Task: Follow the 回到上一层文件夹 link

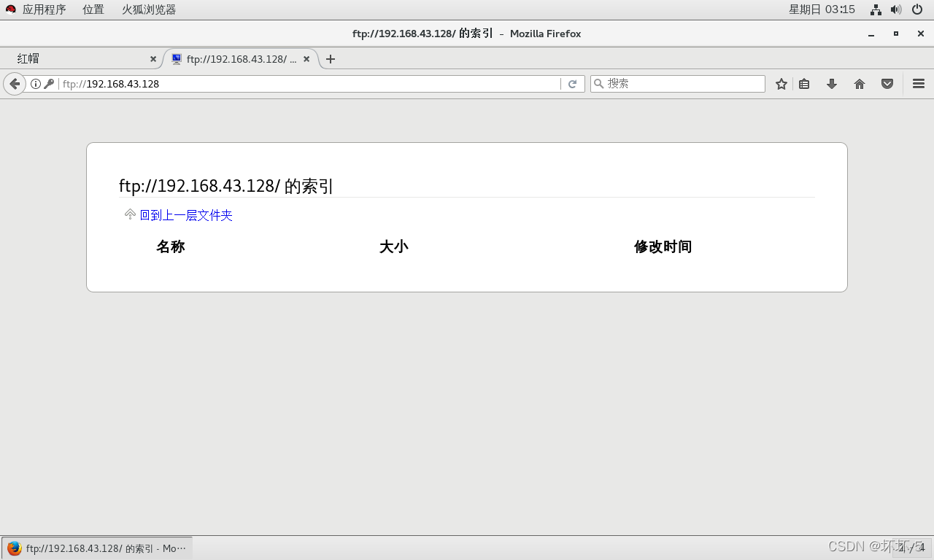Action: tap(186, 215)
